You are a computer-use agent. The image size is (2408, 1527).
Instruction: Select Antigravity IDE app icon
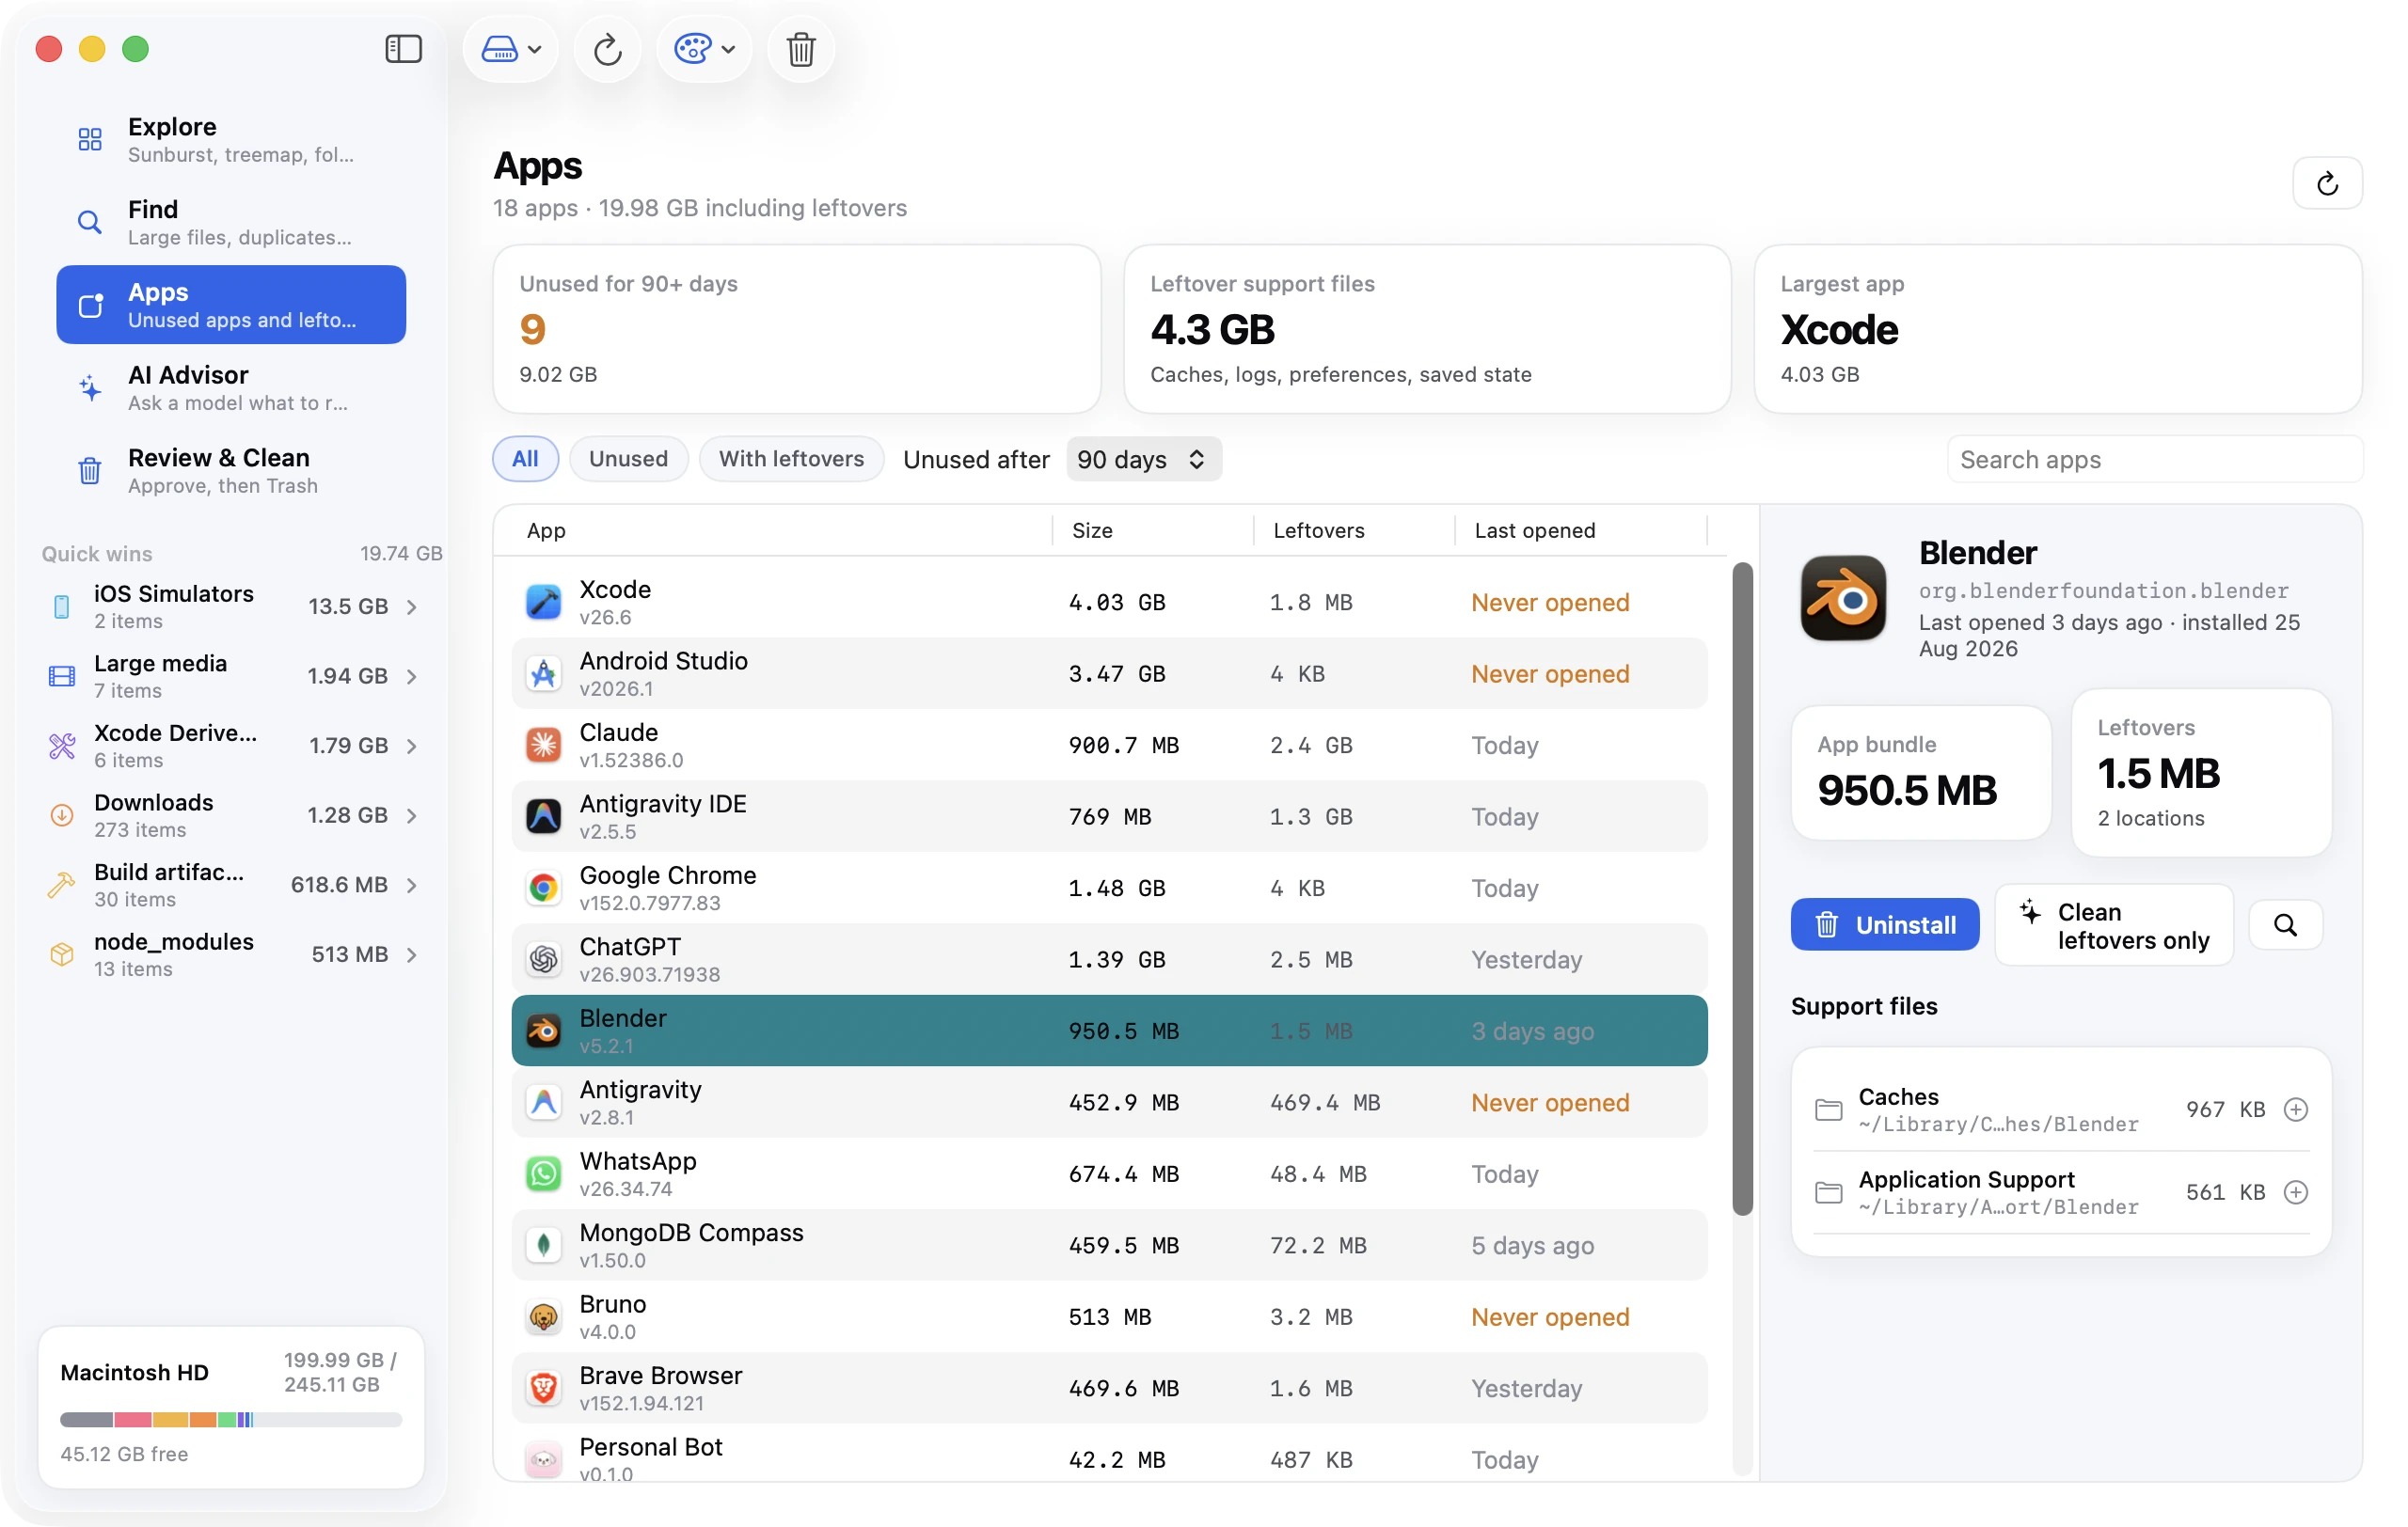click(x=543, y=817)
